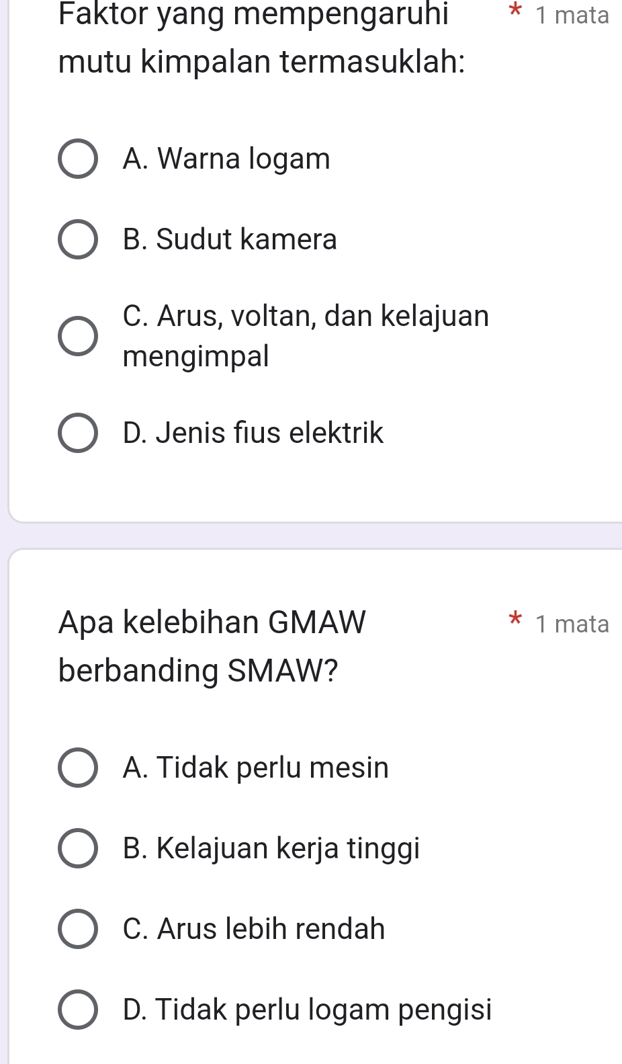The width and height of the screenshot is (622, 1064).
Task: Click the 'Faktor yang mempengaruhi' question title
Action: coord(254,15)
